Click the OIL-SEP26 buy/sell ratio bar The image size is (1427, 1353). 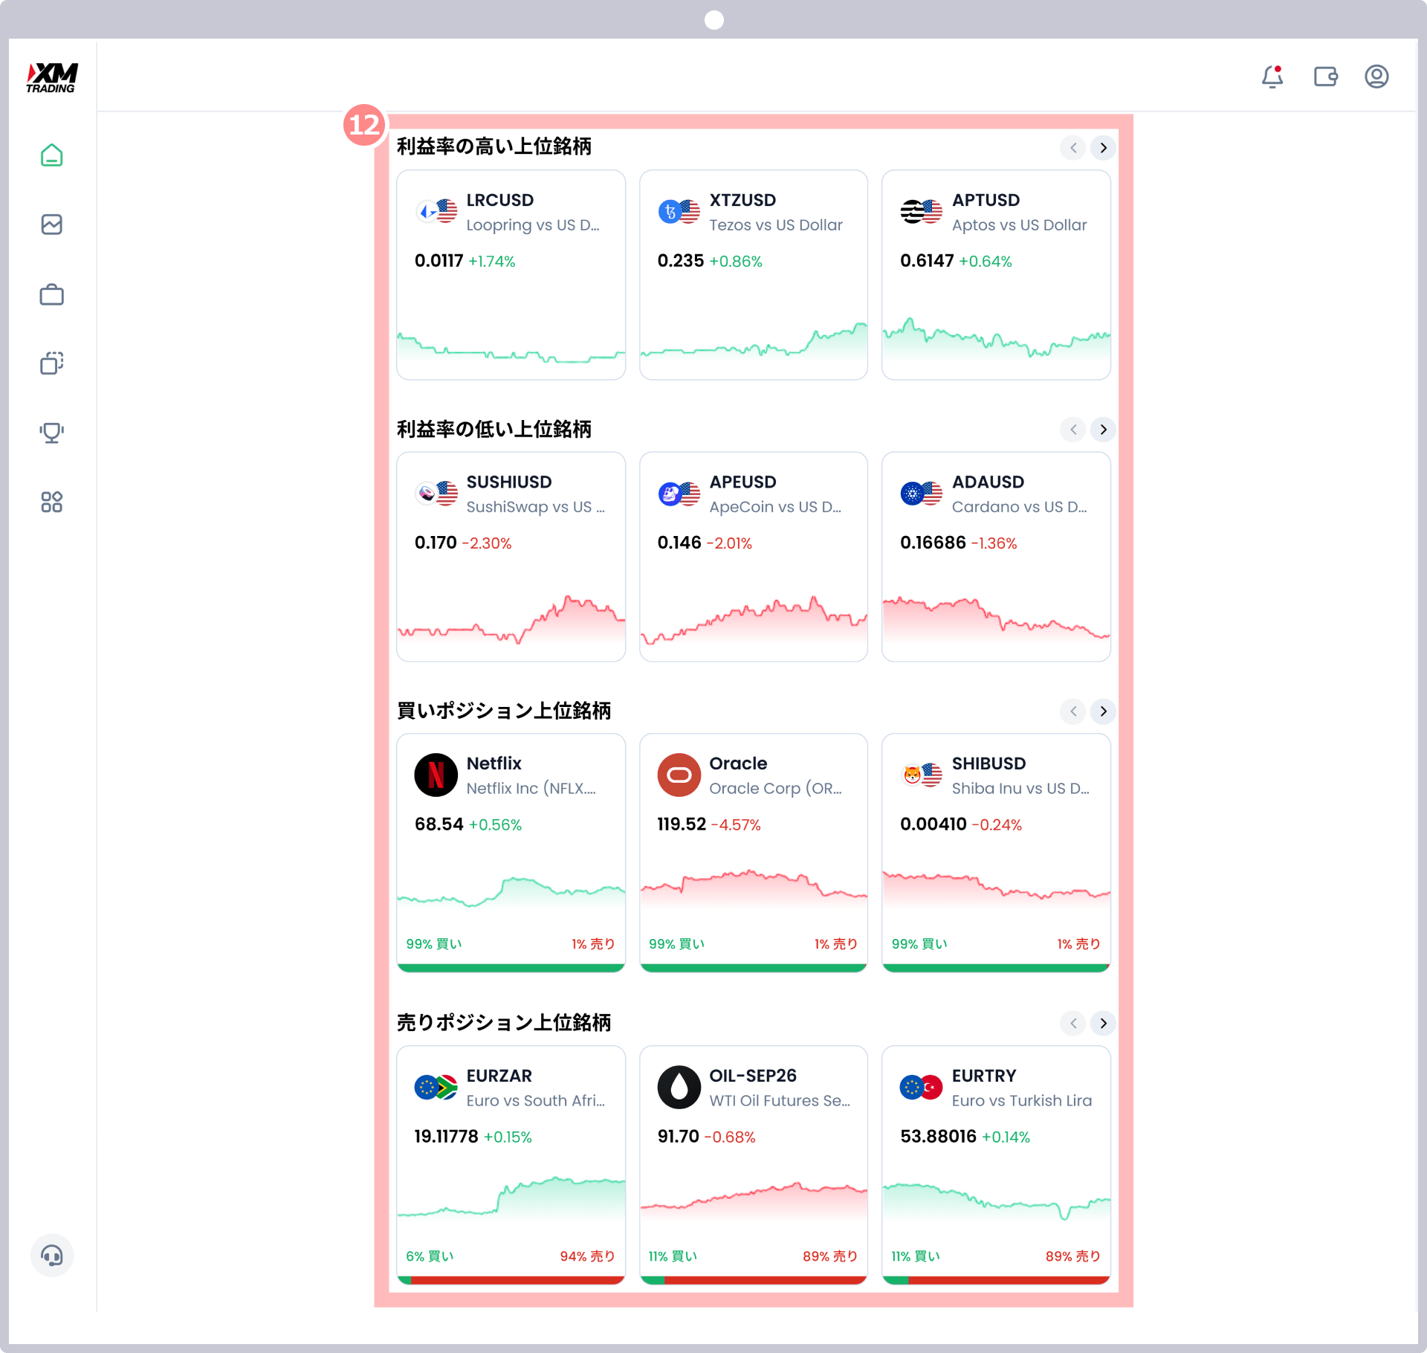pos(754,1280)
